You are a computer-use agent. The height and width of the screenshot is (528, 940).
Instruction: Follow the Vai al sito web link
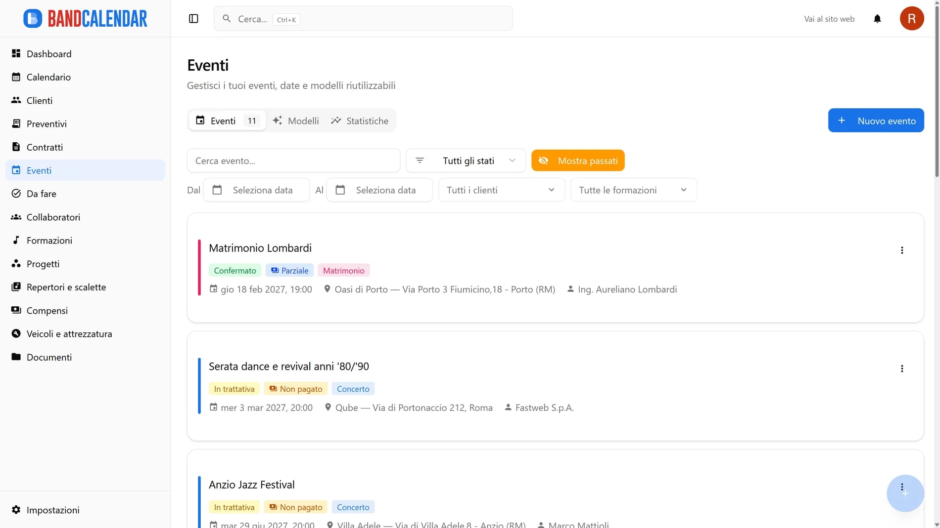coord(829,19)
